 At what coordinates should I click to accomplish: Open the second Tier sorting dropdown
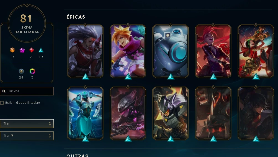27,136
